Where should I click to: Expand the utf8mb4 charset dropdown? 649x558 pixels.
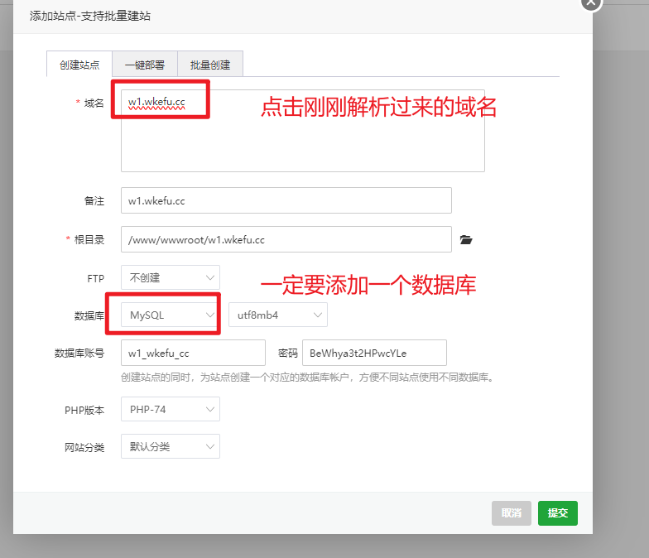[x=278, y=315]
